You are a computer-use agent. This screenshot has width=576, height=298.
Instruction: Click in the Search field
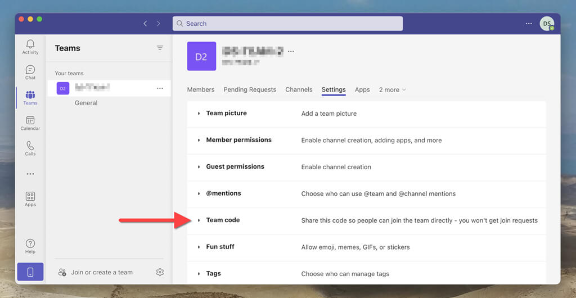tap(287, 24)
